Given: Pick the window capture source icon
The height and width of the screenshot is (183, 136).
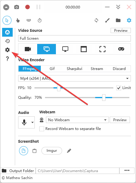Looking at the screenshot, I should coord(84,49).
